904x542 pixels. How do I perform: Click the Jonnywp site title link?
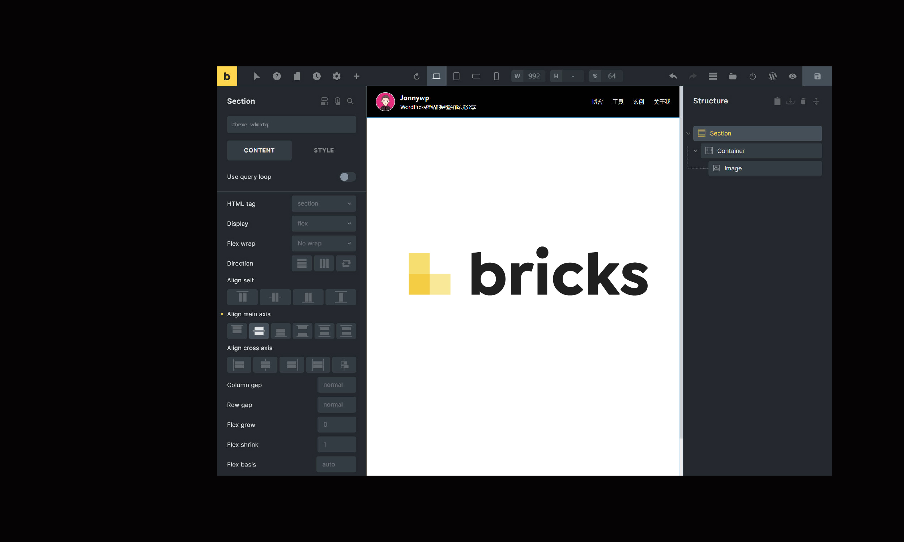414,98
